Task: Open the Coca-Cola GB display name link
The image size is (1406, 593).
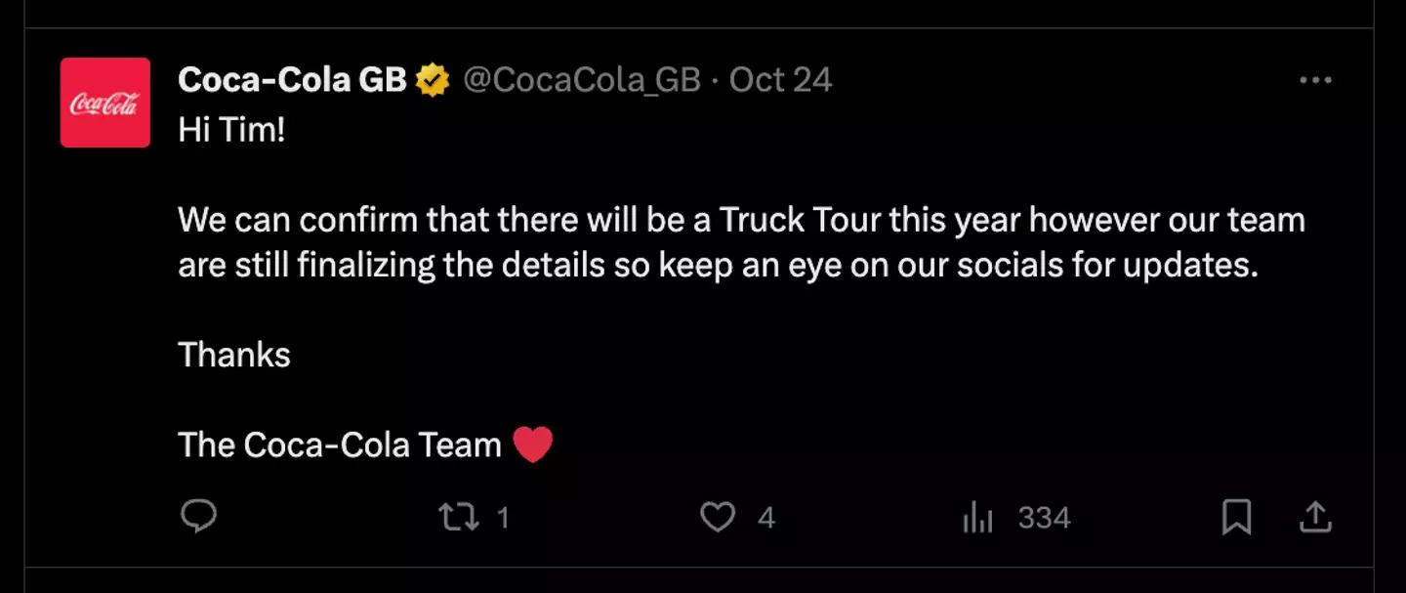Action: point(292,80)
